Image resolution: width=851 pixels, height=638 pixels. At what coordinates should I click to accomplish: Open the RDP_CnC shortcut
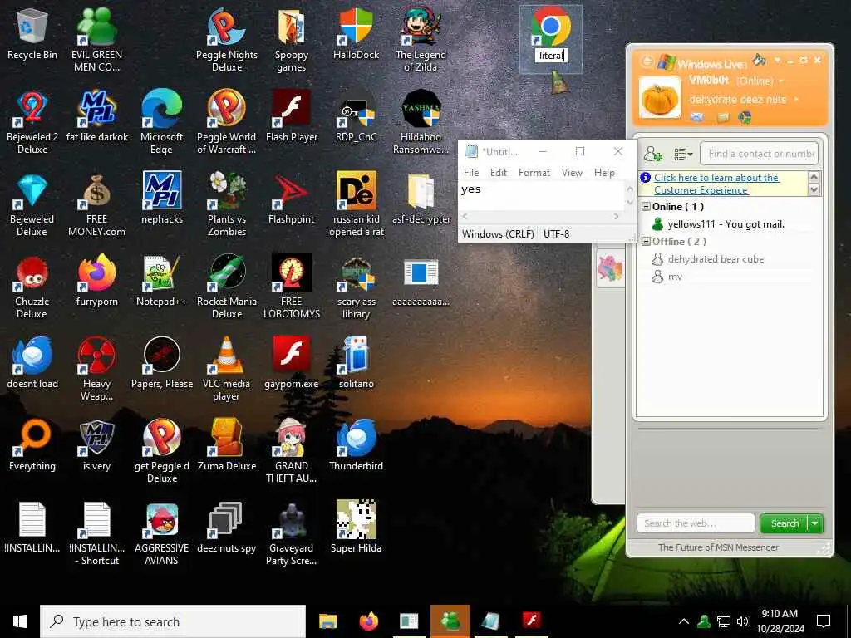tap(356, 116)
